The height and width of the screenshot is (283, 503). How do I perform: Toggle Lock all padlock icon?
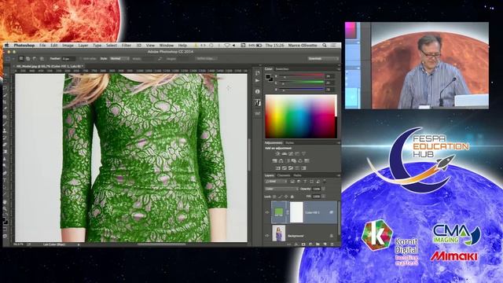(292, 197)
